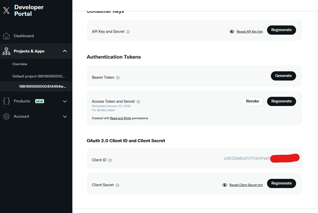
Task: Regenerate the API Key and Secret
Action: pyautogui.click(x=281, y=30)
